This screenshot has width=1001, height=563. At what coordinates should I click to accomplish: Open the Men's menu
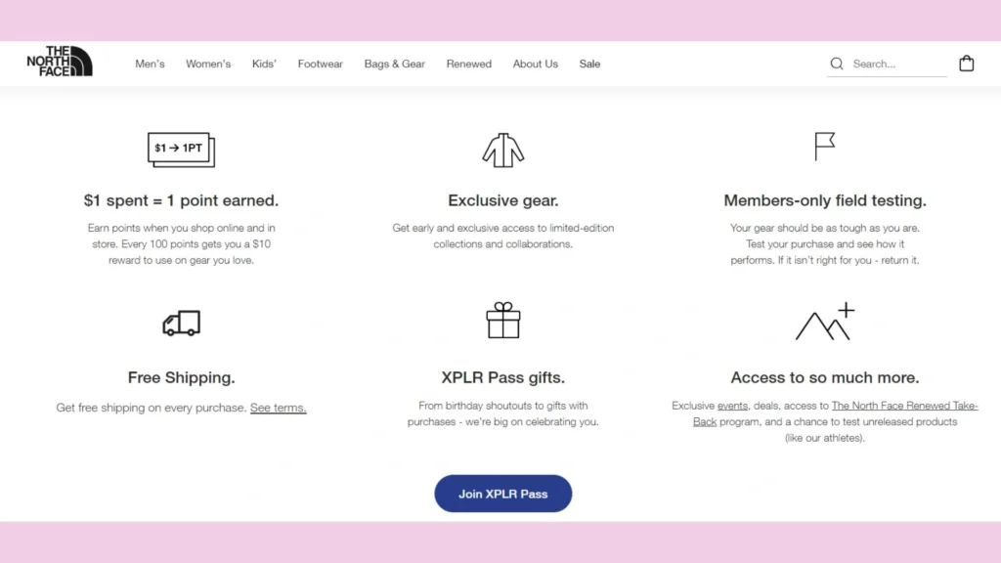(x=150, y=64)
